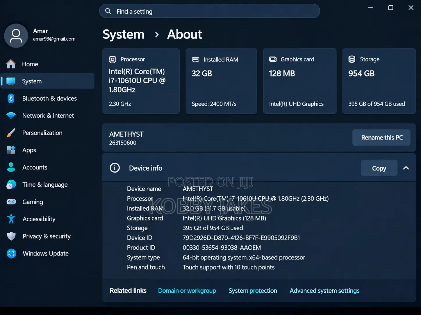Click the Windows Update refresh icon
This screenshot has width=421, height=315.
coord(11,254)
